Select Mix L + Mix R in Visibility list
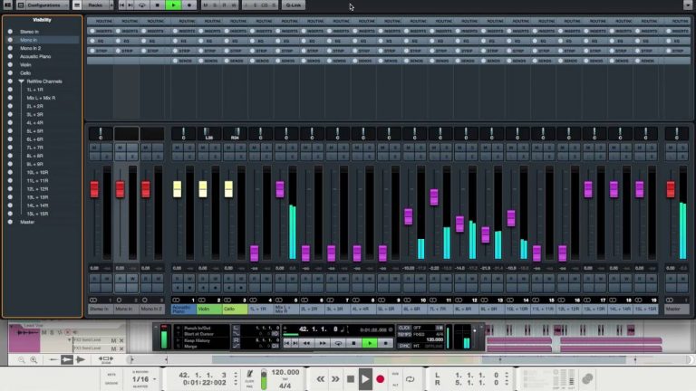Screen dimensions: 696x391 [x=41, y=98]
